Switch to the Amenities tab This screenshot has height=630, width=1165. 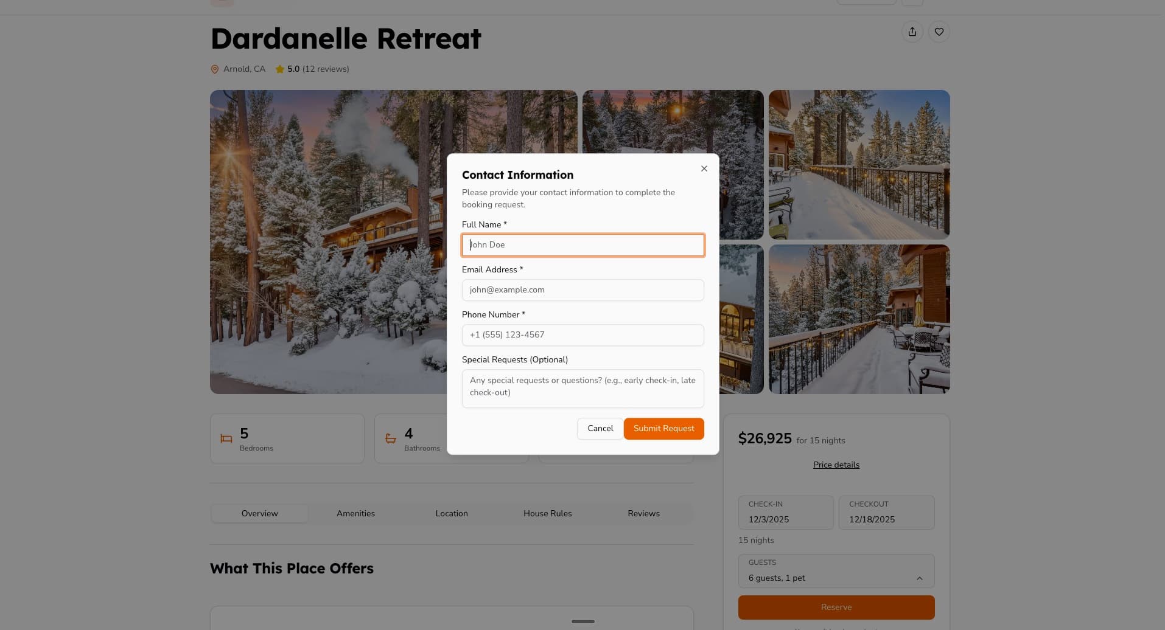[355, 513]
